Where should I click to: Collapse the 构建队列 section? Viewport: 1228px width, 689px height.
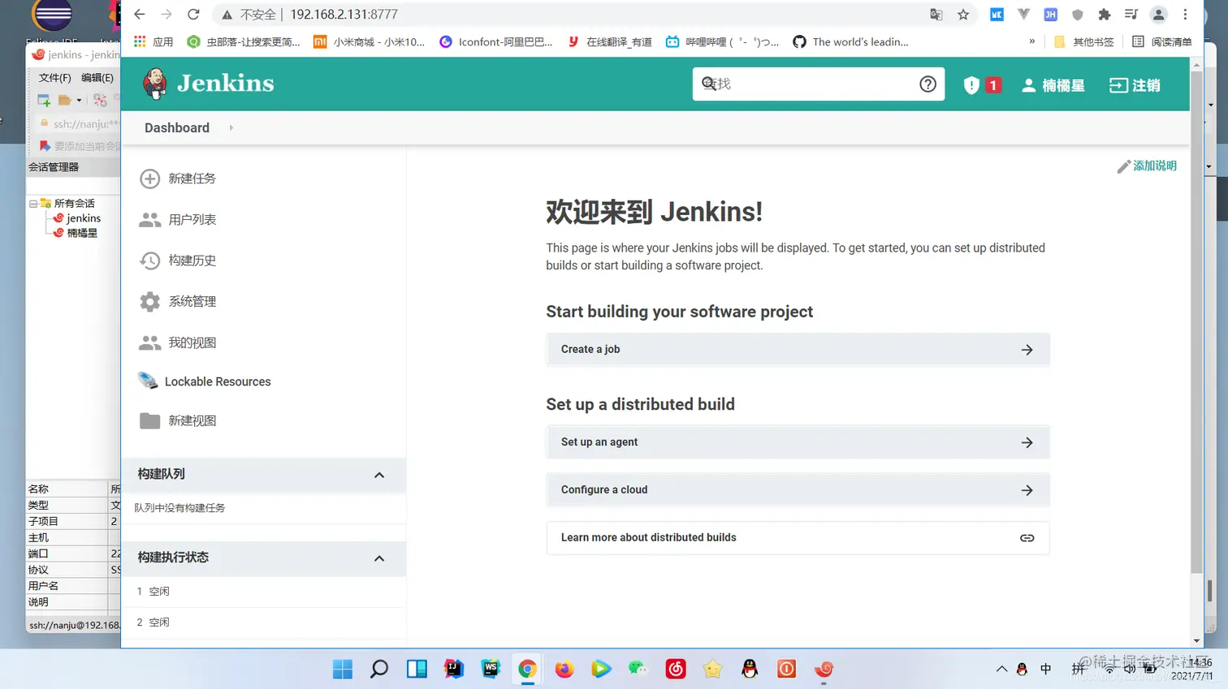tap(378, 476)
